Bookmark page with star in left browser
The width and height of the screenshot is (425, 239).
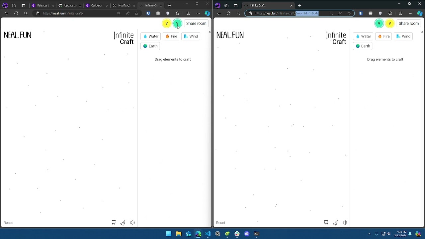pos(136,13)
